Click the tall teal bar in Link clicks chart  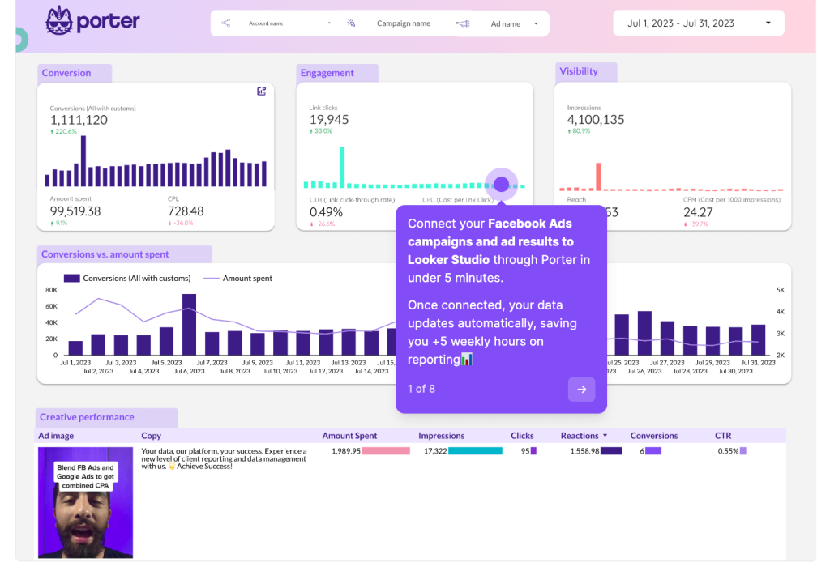(x=342, y=167)
